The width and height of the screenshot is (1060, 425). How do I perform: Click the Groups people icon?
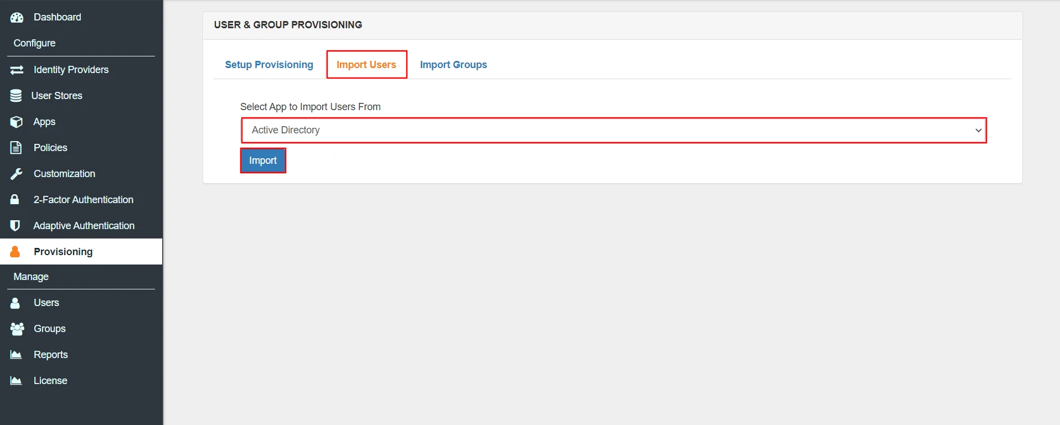tap(17, 329)
